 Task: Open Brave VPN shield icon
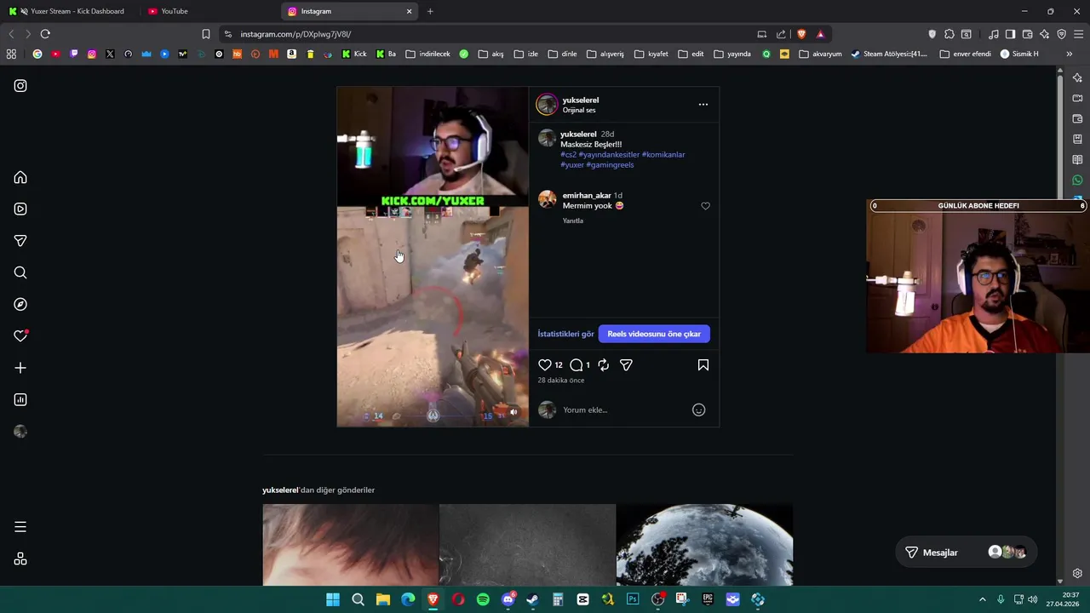coord(1061,34)
